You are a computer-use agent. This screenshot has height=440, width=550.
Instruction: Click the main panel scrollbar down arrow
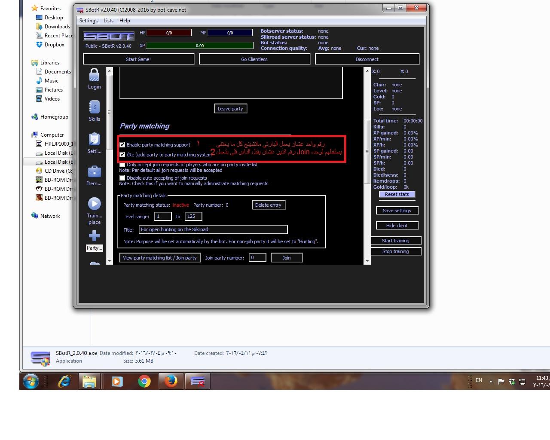(x=367, y=261)
